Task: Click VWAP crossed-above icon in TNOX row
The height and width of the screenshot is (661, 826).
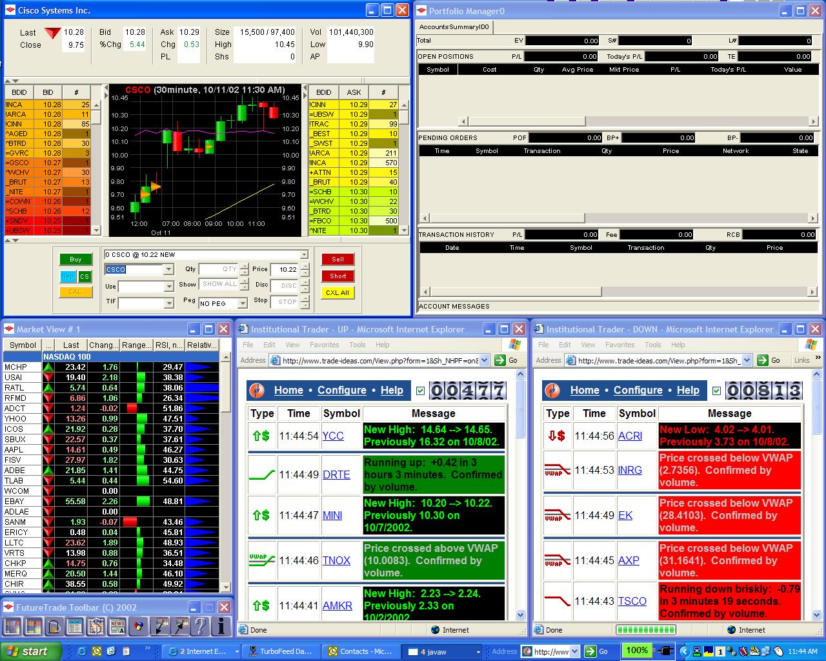Action: [261, 560]
